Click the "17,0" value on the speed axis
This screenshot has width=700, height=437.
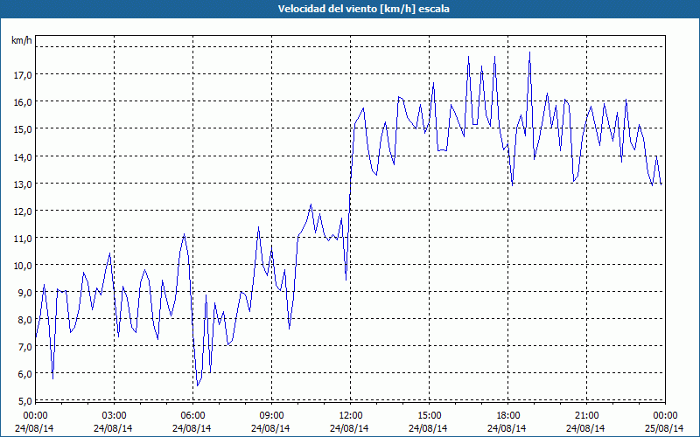pos(23,75)
